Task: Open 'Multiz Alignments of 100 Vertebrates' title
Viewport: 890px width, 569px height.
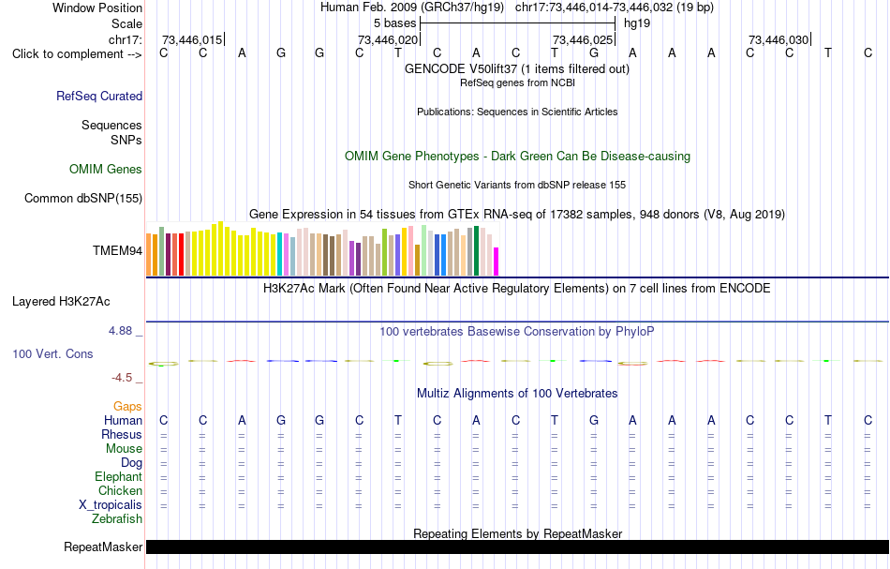Action: coord(517,393)
